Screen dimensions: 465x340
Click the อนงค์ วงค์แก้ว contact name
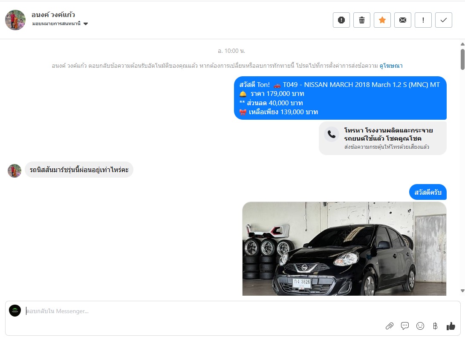tap(53, 14)
